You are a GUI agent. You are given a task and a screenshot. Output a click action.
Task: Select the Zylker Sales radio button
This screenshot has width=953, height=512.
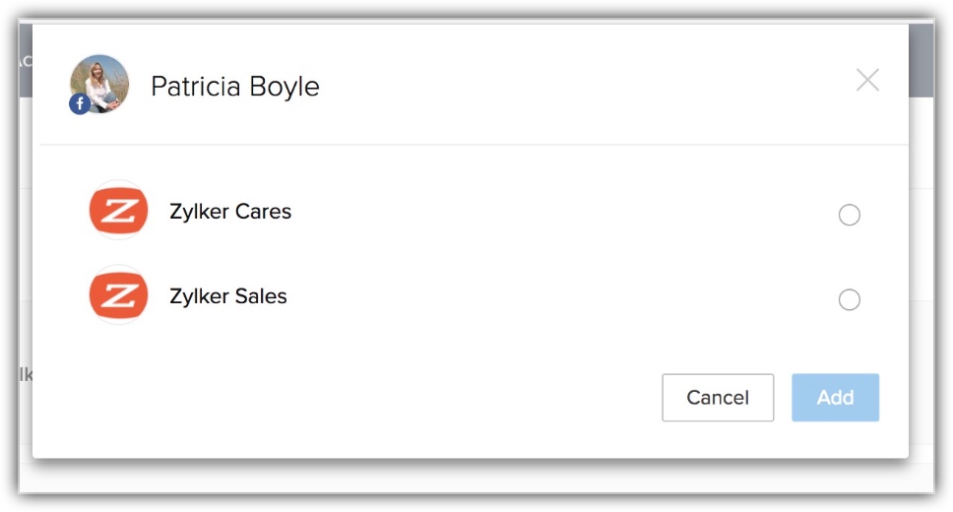849,299
